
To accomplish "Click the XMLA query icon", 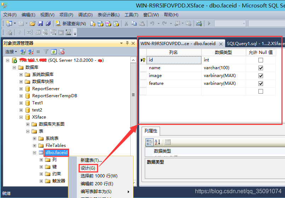I will 116,24.
